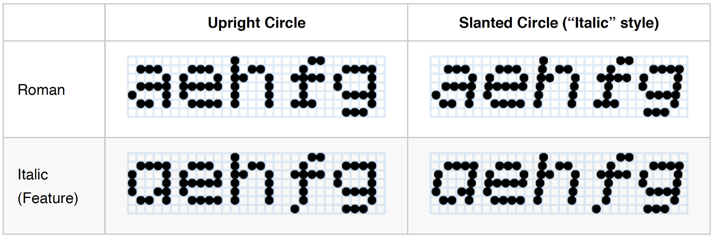Image resolution: width=714 pixels, height=238 pixels.
Task: Click letter "a" in Italic Slanted Circle sample
Action: tap(454, 183)
